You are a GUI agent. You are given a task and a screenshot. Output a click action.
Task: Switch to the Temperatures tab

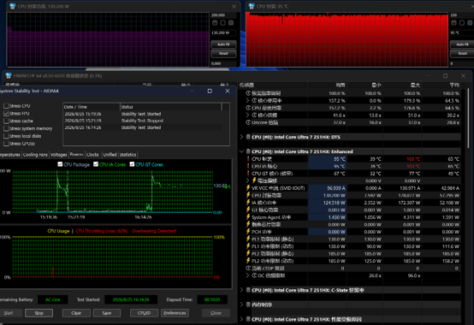(x=10, y=155)
